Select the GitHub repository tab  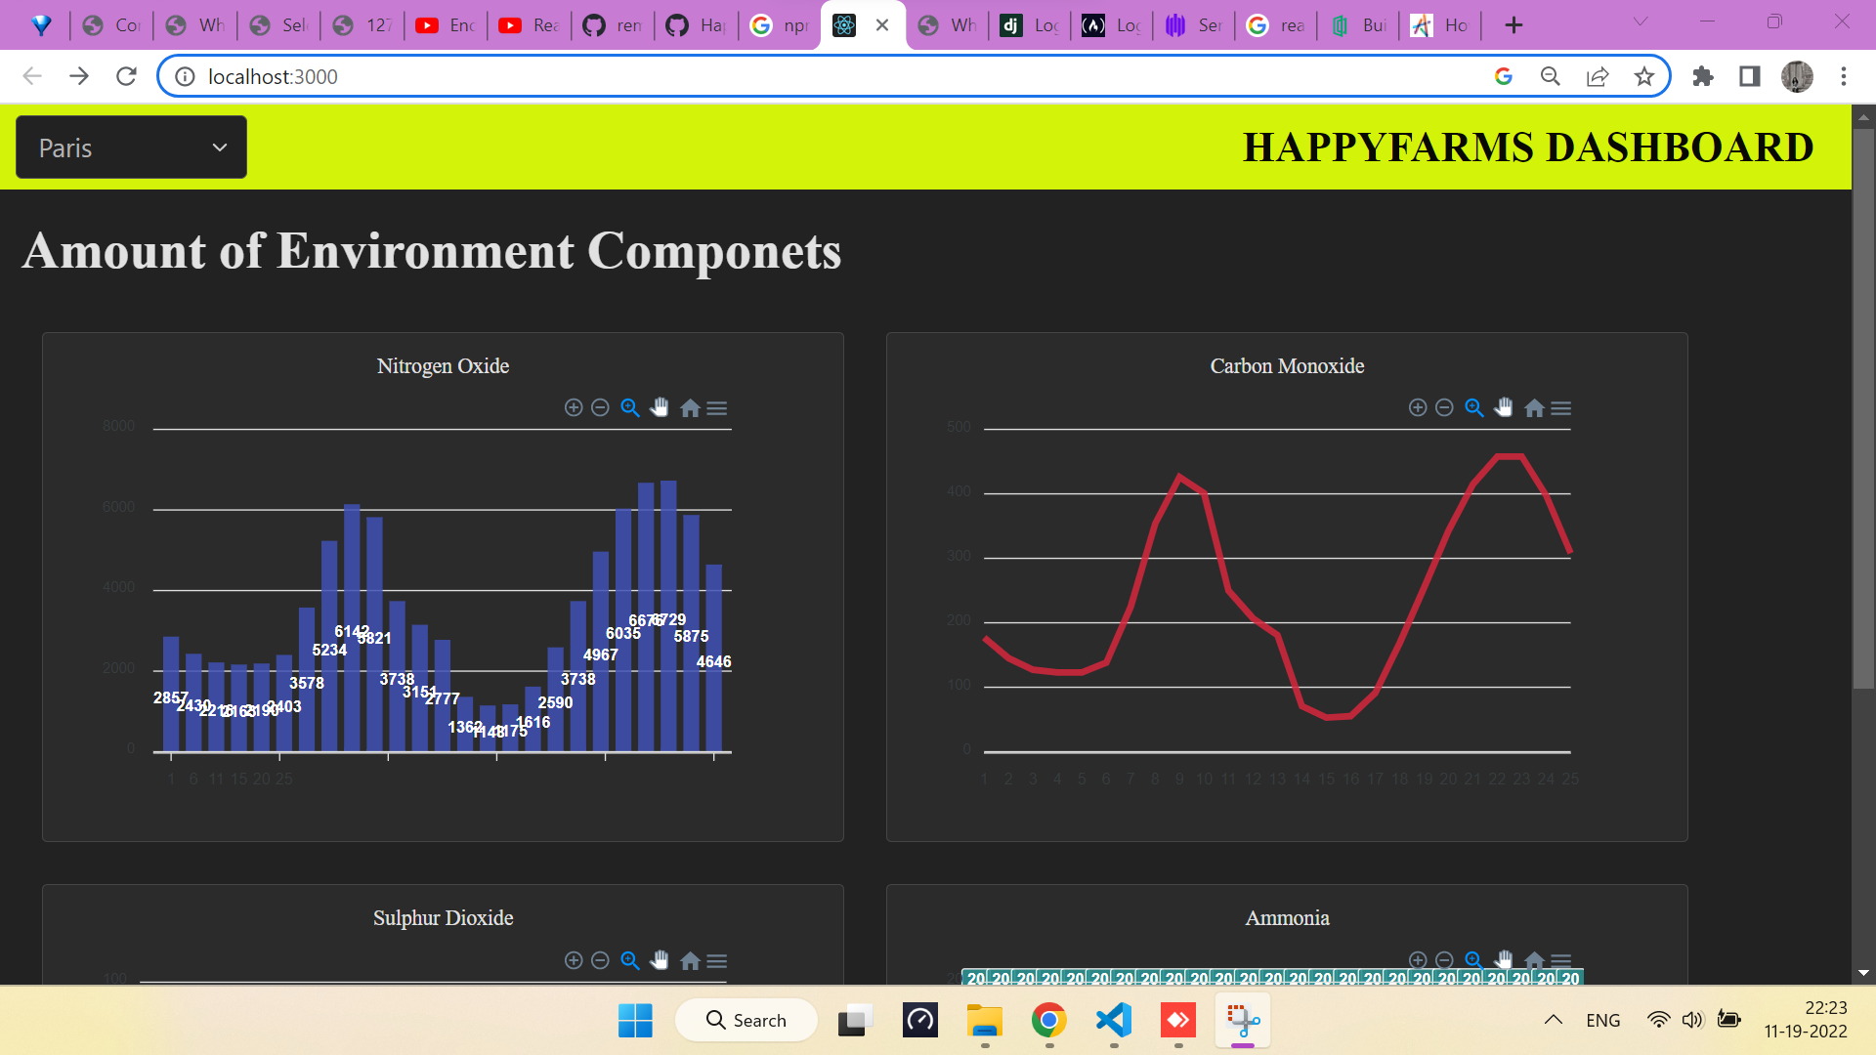coord(611,24)
